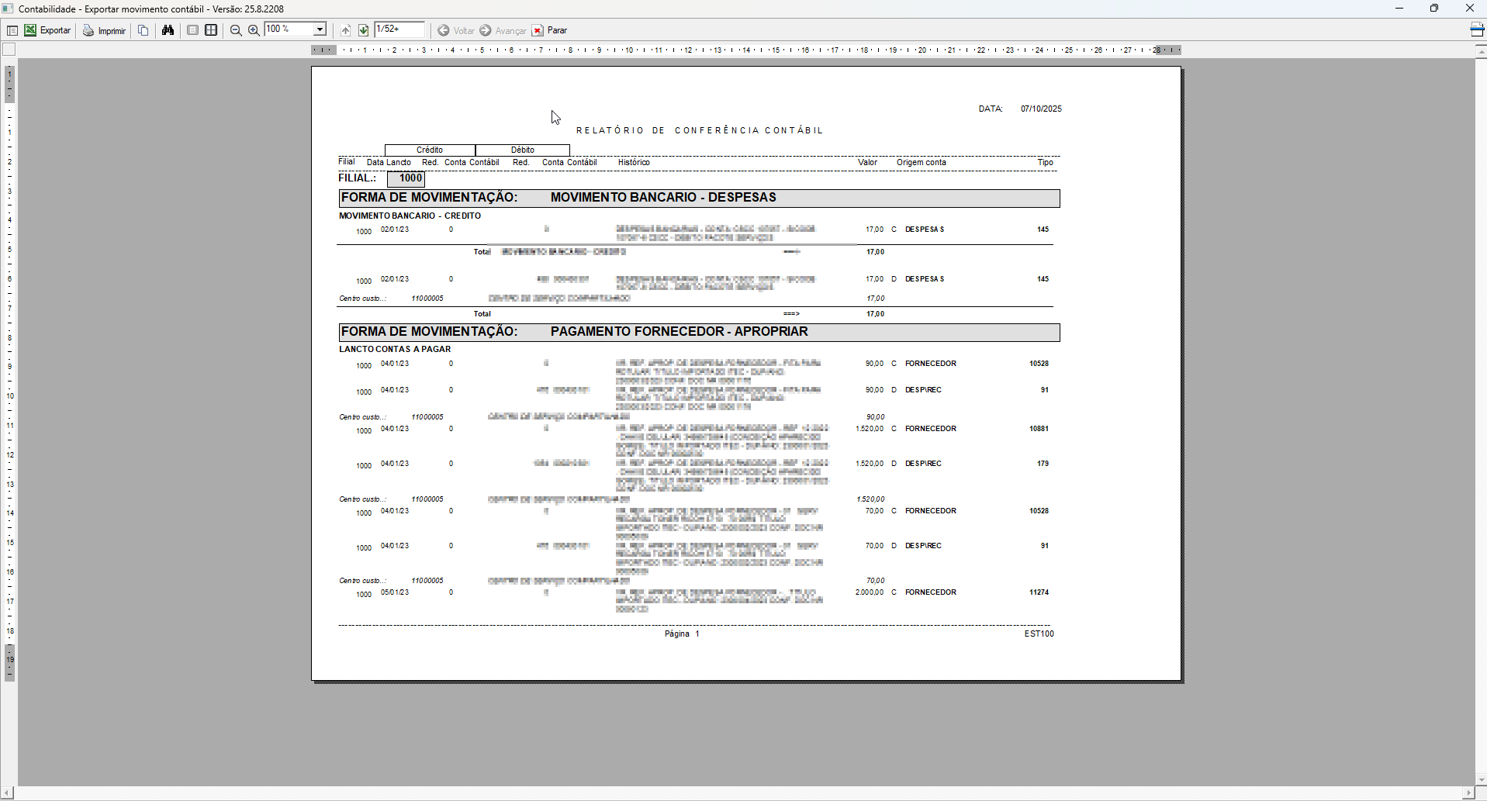This screenshot has width=1487, height=801.
Task: Click the EST100 footer code
Action: [1039, 634]
